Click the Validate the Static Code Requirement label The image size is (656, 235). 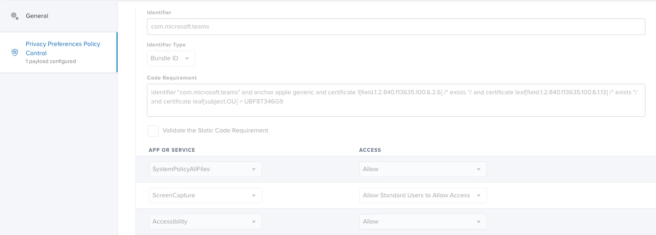[x=215, y=131]
